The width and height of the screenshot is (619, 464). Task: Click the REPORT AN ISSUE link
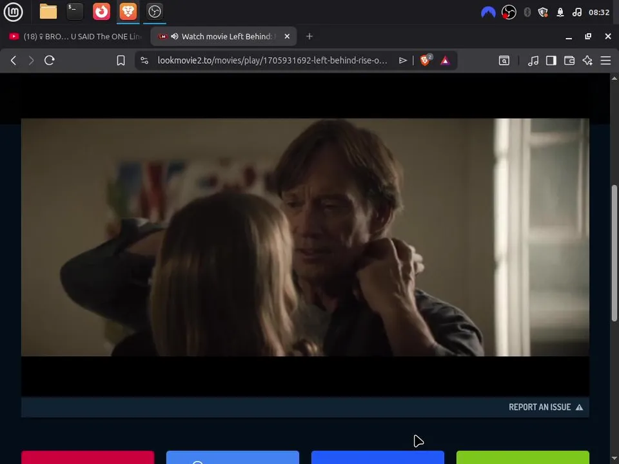pos(545,407)
